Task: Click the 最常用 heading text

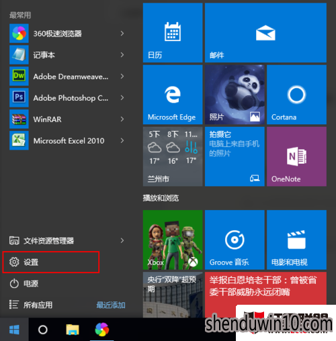Action: (20, 15)
